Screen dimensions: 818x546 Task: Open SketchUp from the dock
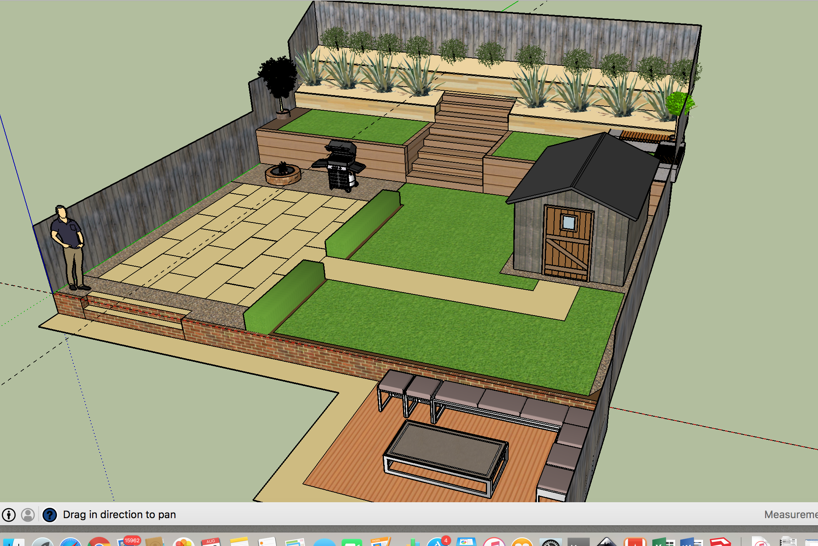pos(720,542)
